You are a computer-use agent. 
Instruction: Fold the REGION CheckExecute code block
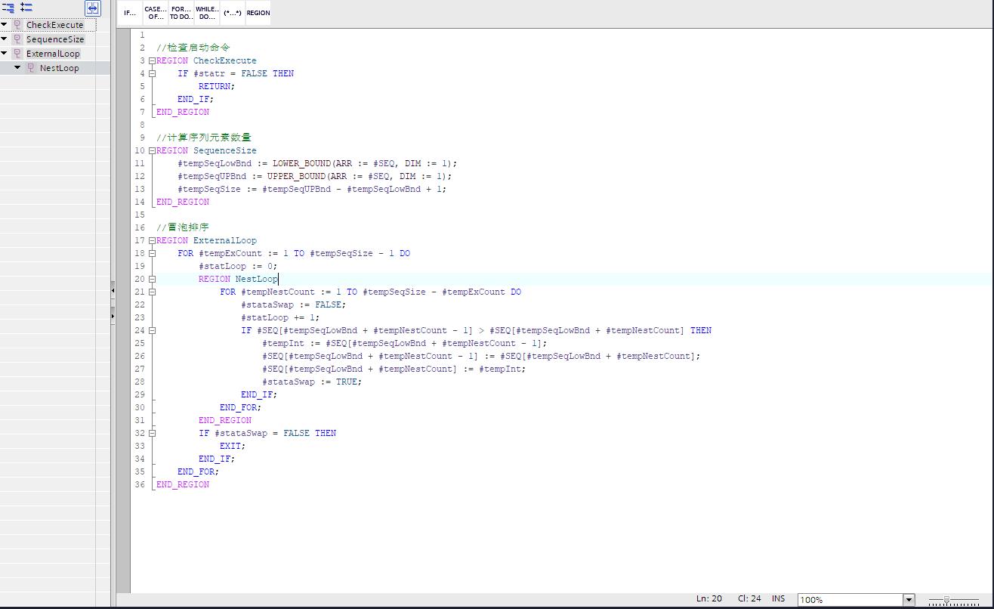(x=152, y=60)
